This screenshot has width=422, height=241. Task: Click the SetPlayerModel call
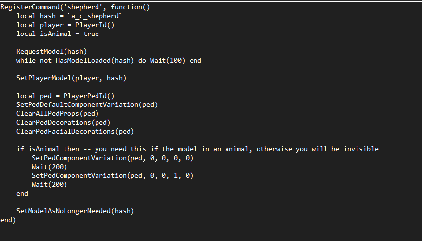click(71, 78)
